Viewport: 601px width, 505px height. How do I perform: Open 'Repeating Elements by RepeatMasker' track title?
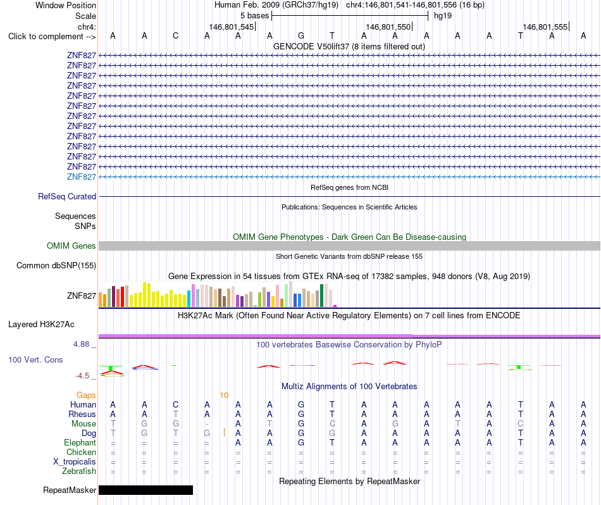349,481
